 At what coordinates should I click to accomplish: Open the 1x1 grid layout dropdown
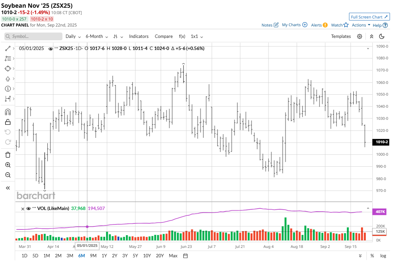click(197, 37)
